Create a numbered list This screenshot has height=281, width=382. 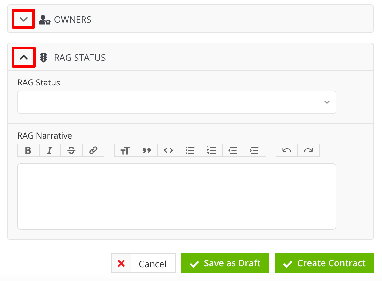point(211,150)
